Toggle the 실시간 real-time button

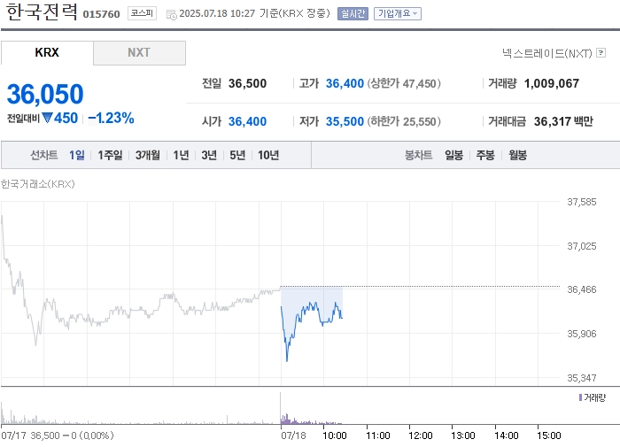[x=353, y=14]
